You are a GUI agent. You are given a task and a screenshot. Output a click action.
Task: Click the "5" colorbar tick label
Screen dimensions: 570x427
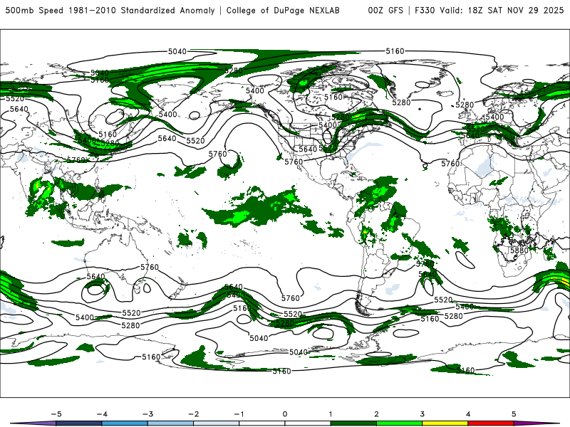tap(514, 414)
